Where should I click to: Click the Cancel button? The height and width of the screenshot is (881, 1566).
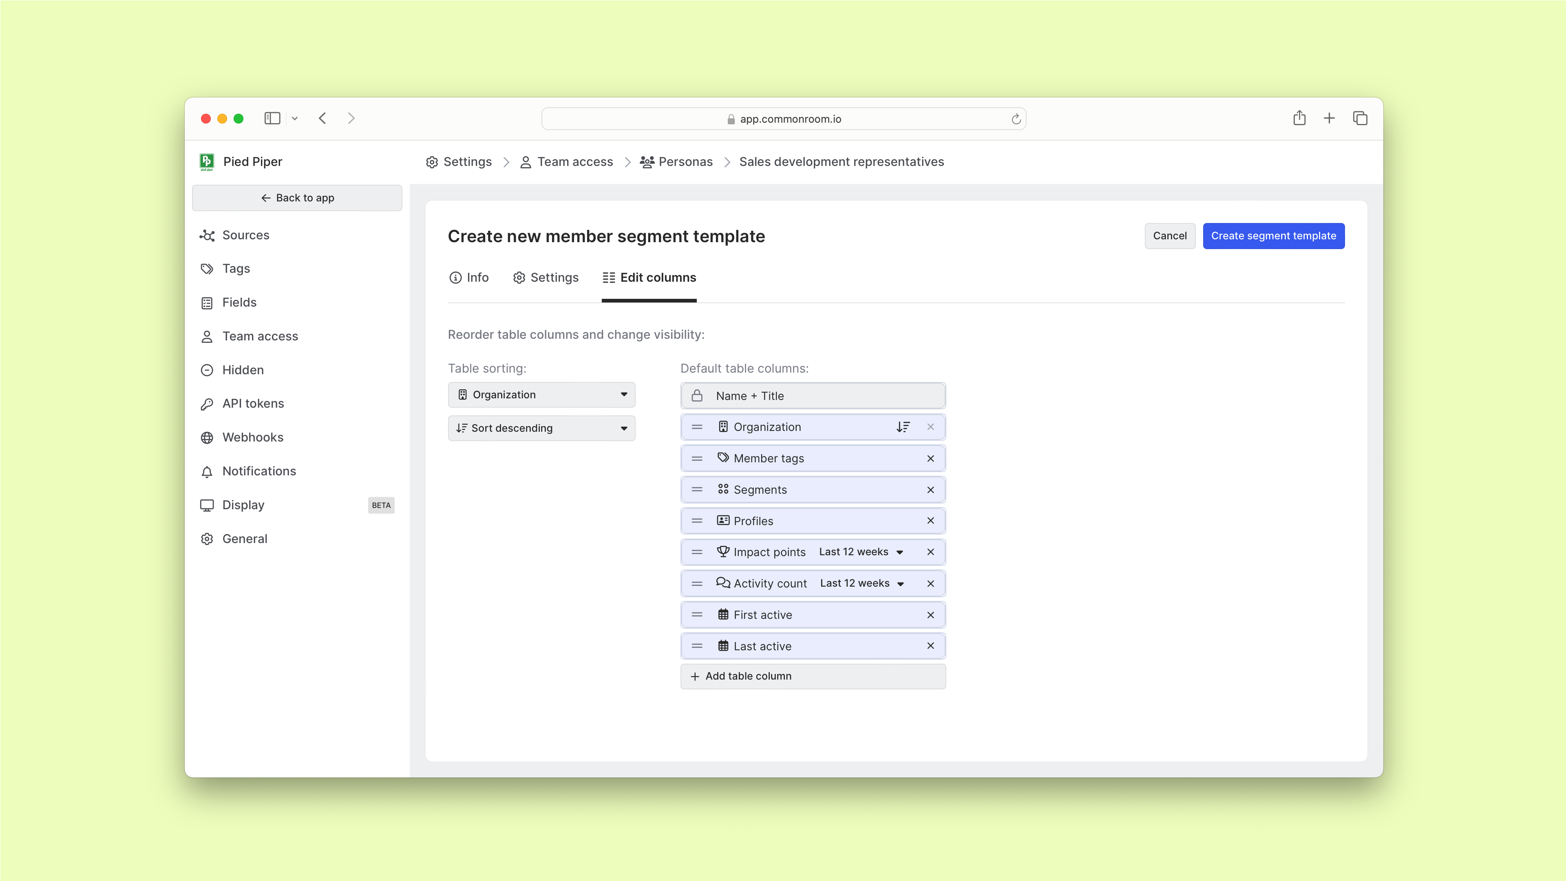tap(1169, 235)
